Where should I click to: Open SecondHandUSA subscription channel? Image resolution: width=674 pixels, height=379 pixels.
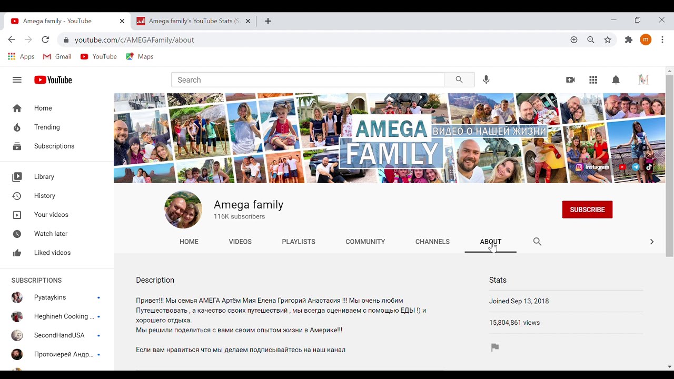click(57, 335)
